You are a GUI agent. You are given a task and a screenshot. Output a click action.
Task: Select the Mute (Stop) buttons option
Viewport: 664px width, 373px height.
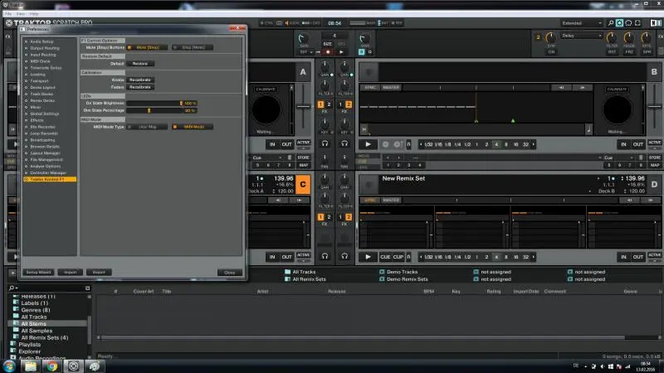tap(147, 47)
